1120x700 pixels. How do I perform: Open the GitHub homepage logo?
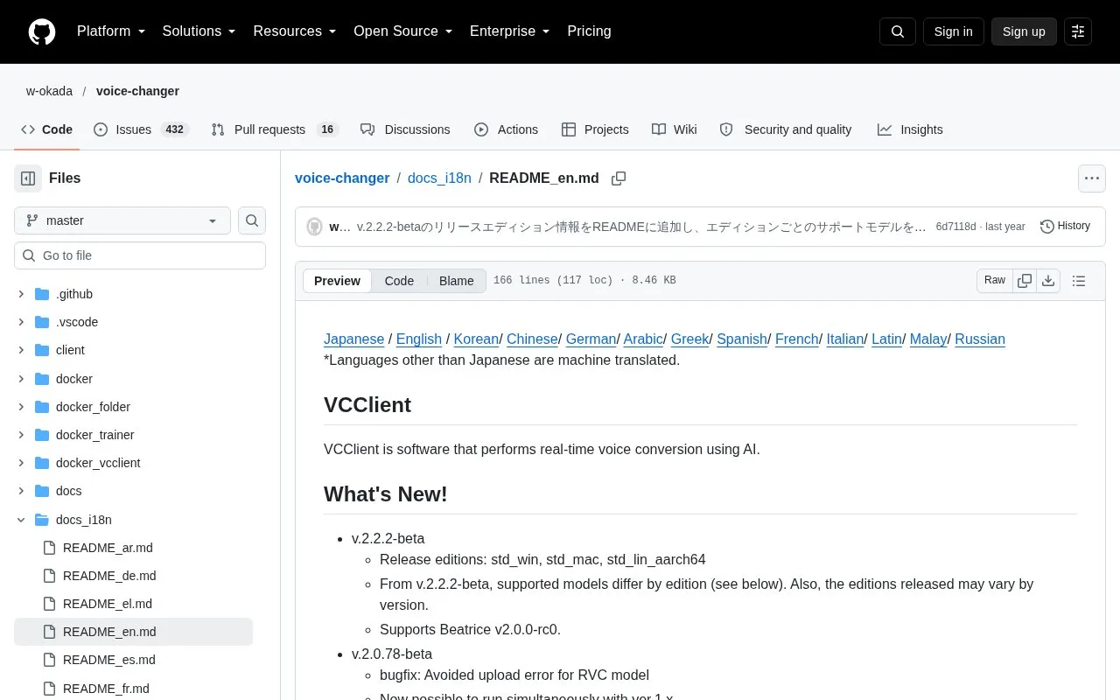tap(42, 31)
